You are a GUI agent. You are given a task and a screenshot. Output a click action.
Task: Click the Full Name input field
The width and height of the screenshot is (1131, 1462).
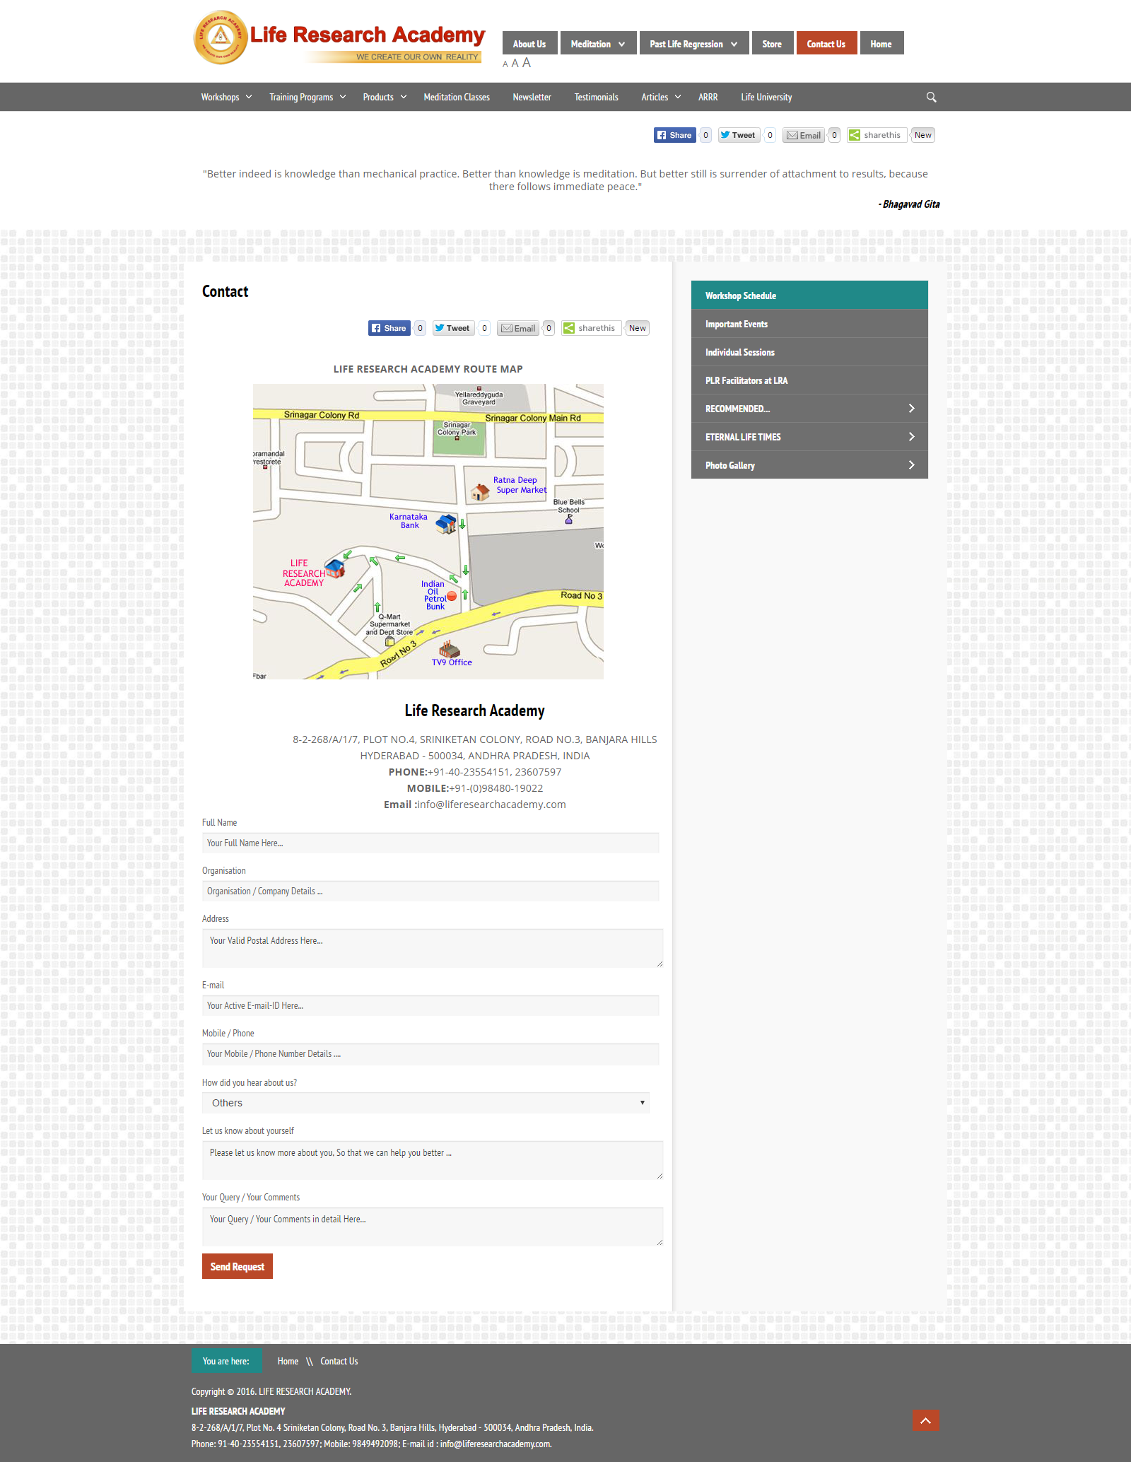pos(430,843)
